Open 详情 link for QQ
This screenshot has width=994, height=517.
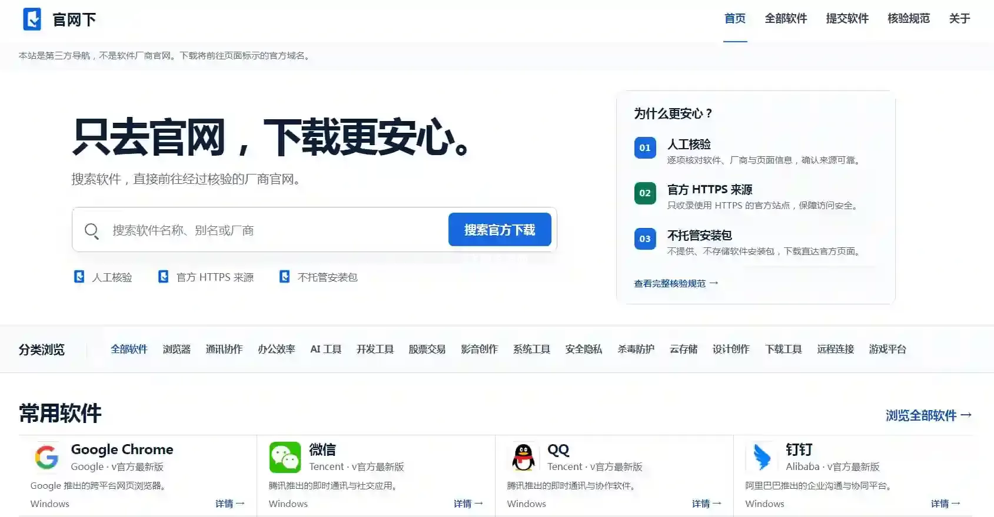click(x=706, y=503)
